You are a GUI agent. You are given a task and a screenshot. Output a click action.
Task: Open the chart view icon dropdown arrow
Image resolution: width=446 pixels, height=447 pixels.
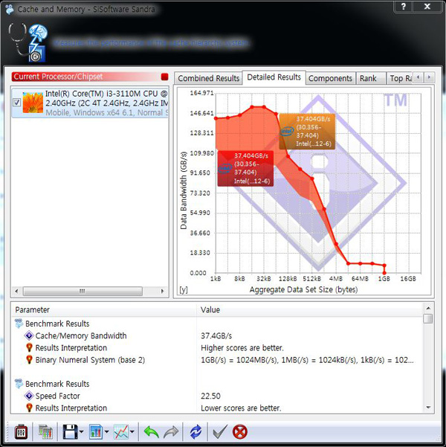click(107, 432)
